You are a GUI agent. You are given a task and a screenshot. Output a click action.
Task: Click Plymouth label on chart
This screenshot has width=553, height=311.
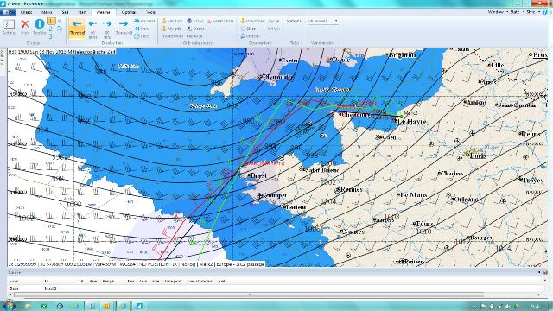278,77
